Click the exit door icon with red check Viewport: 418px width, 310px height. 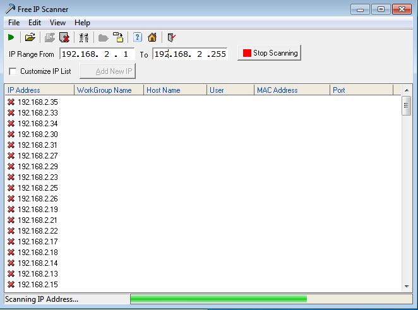pos(171,38)
